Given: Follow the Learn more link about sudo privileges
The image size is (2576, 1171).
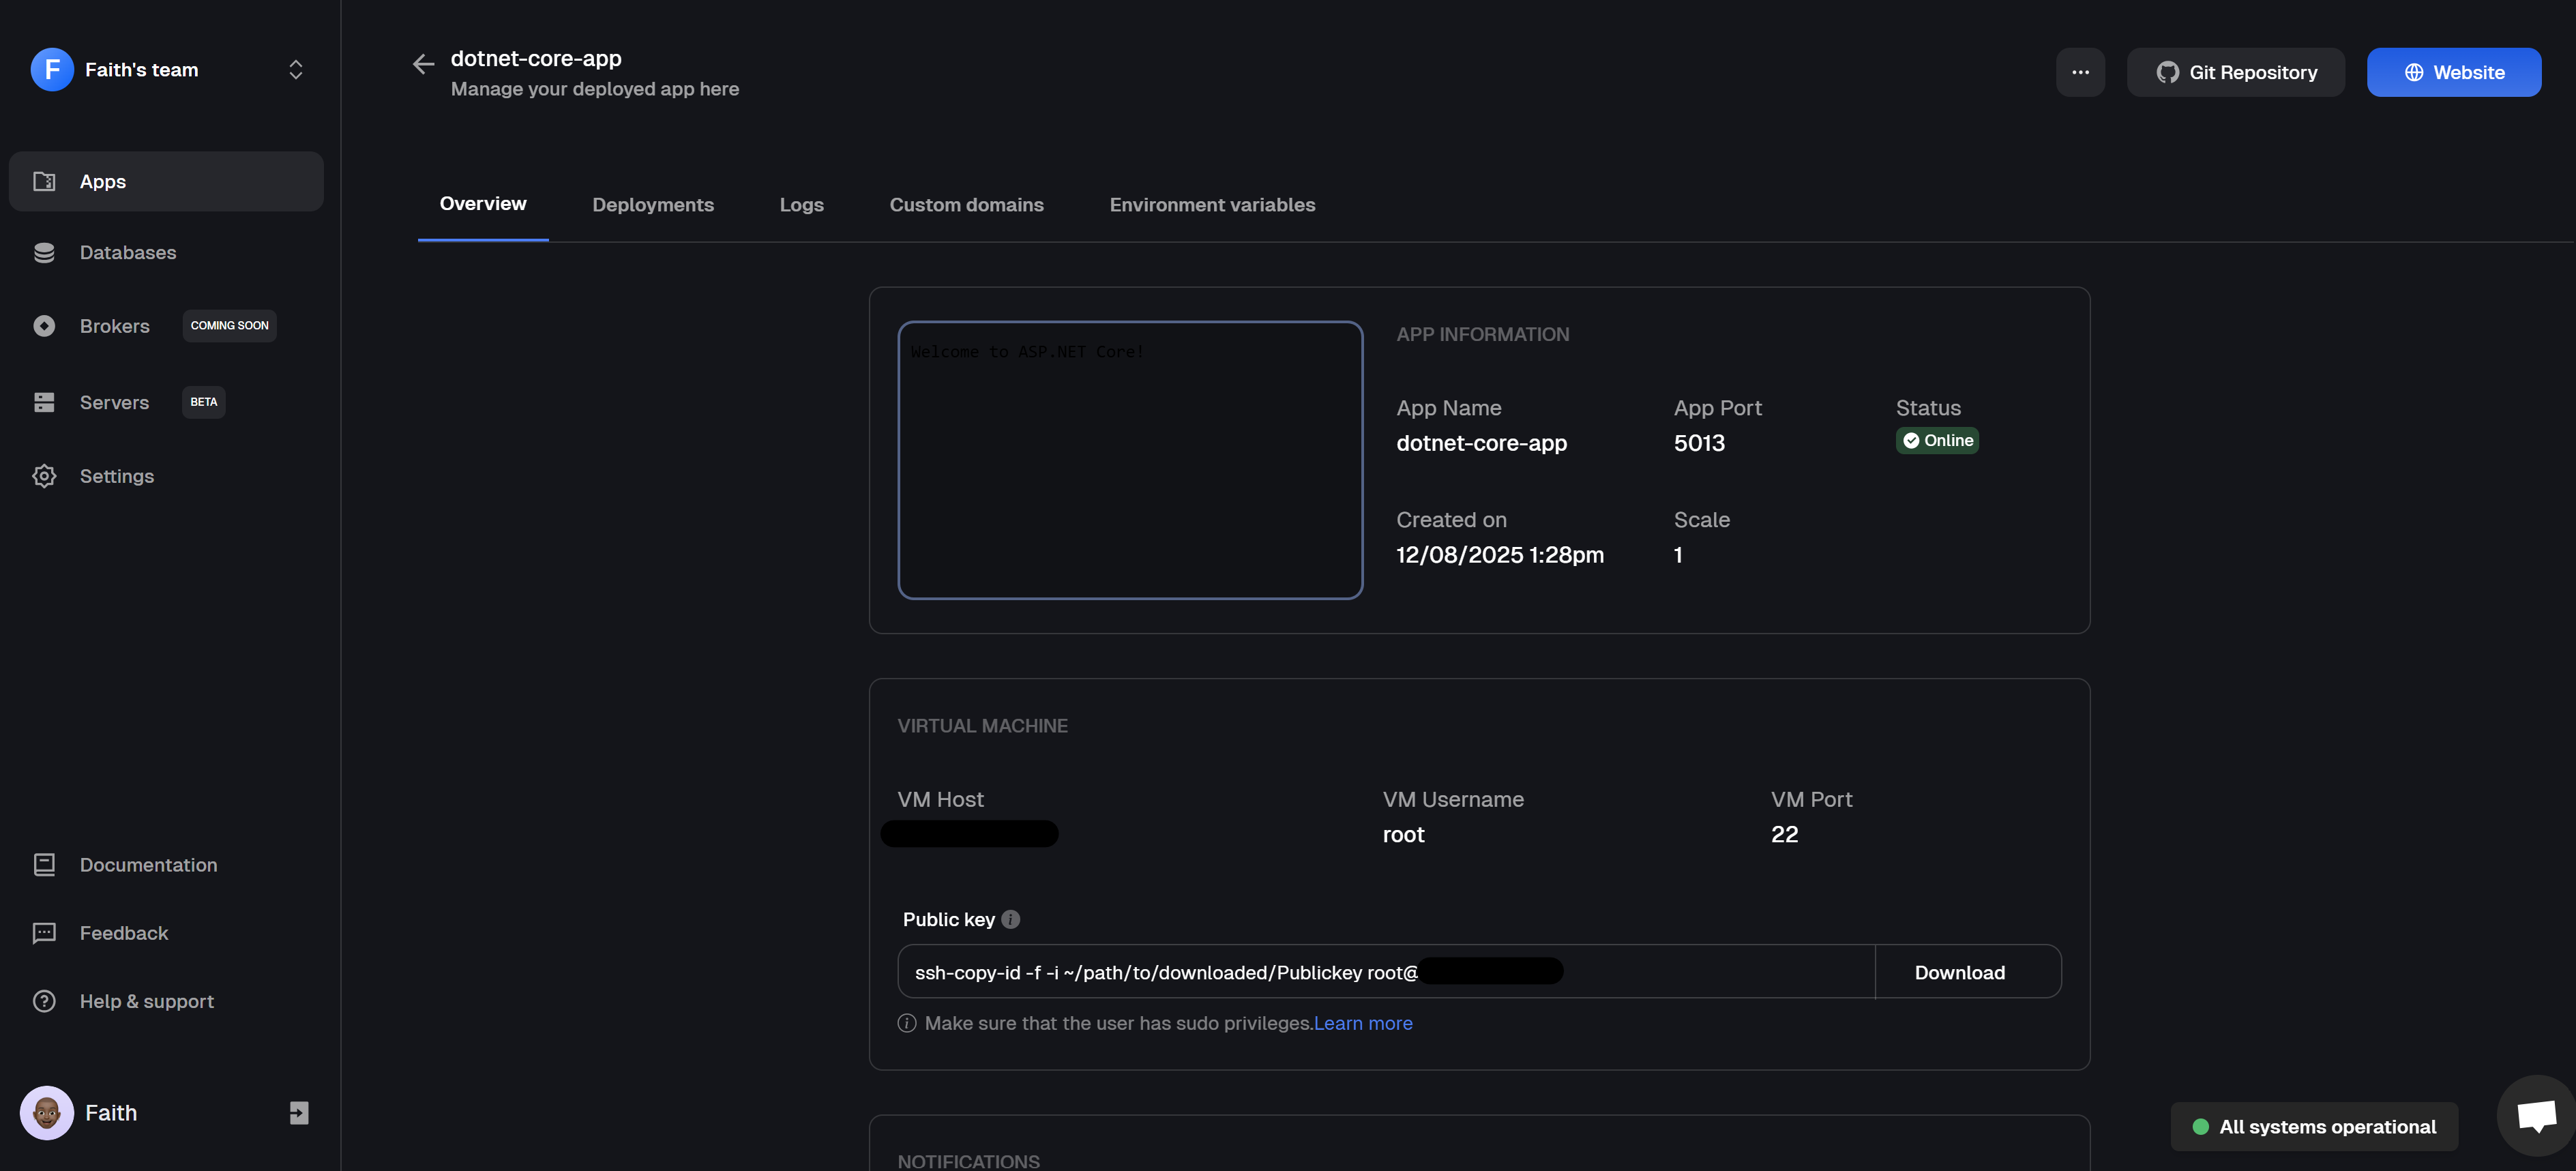Looking at the screenshot, I should pos(1363,1023).
